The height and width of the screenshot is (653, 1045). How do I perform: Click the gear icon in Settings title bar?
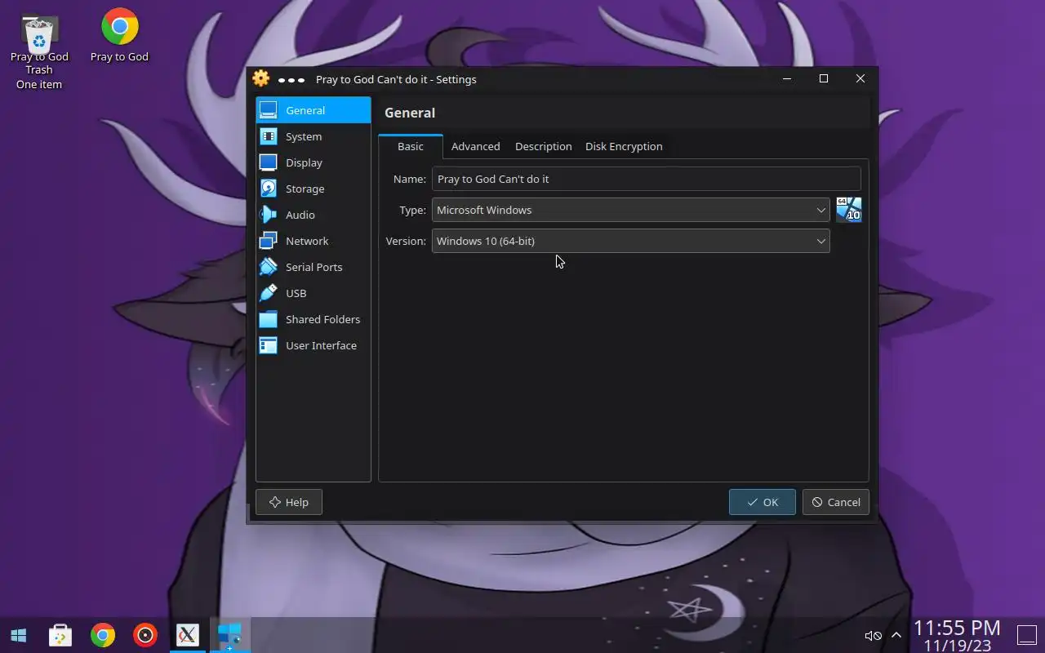[261, 78]
